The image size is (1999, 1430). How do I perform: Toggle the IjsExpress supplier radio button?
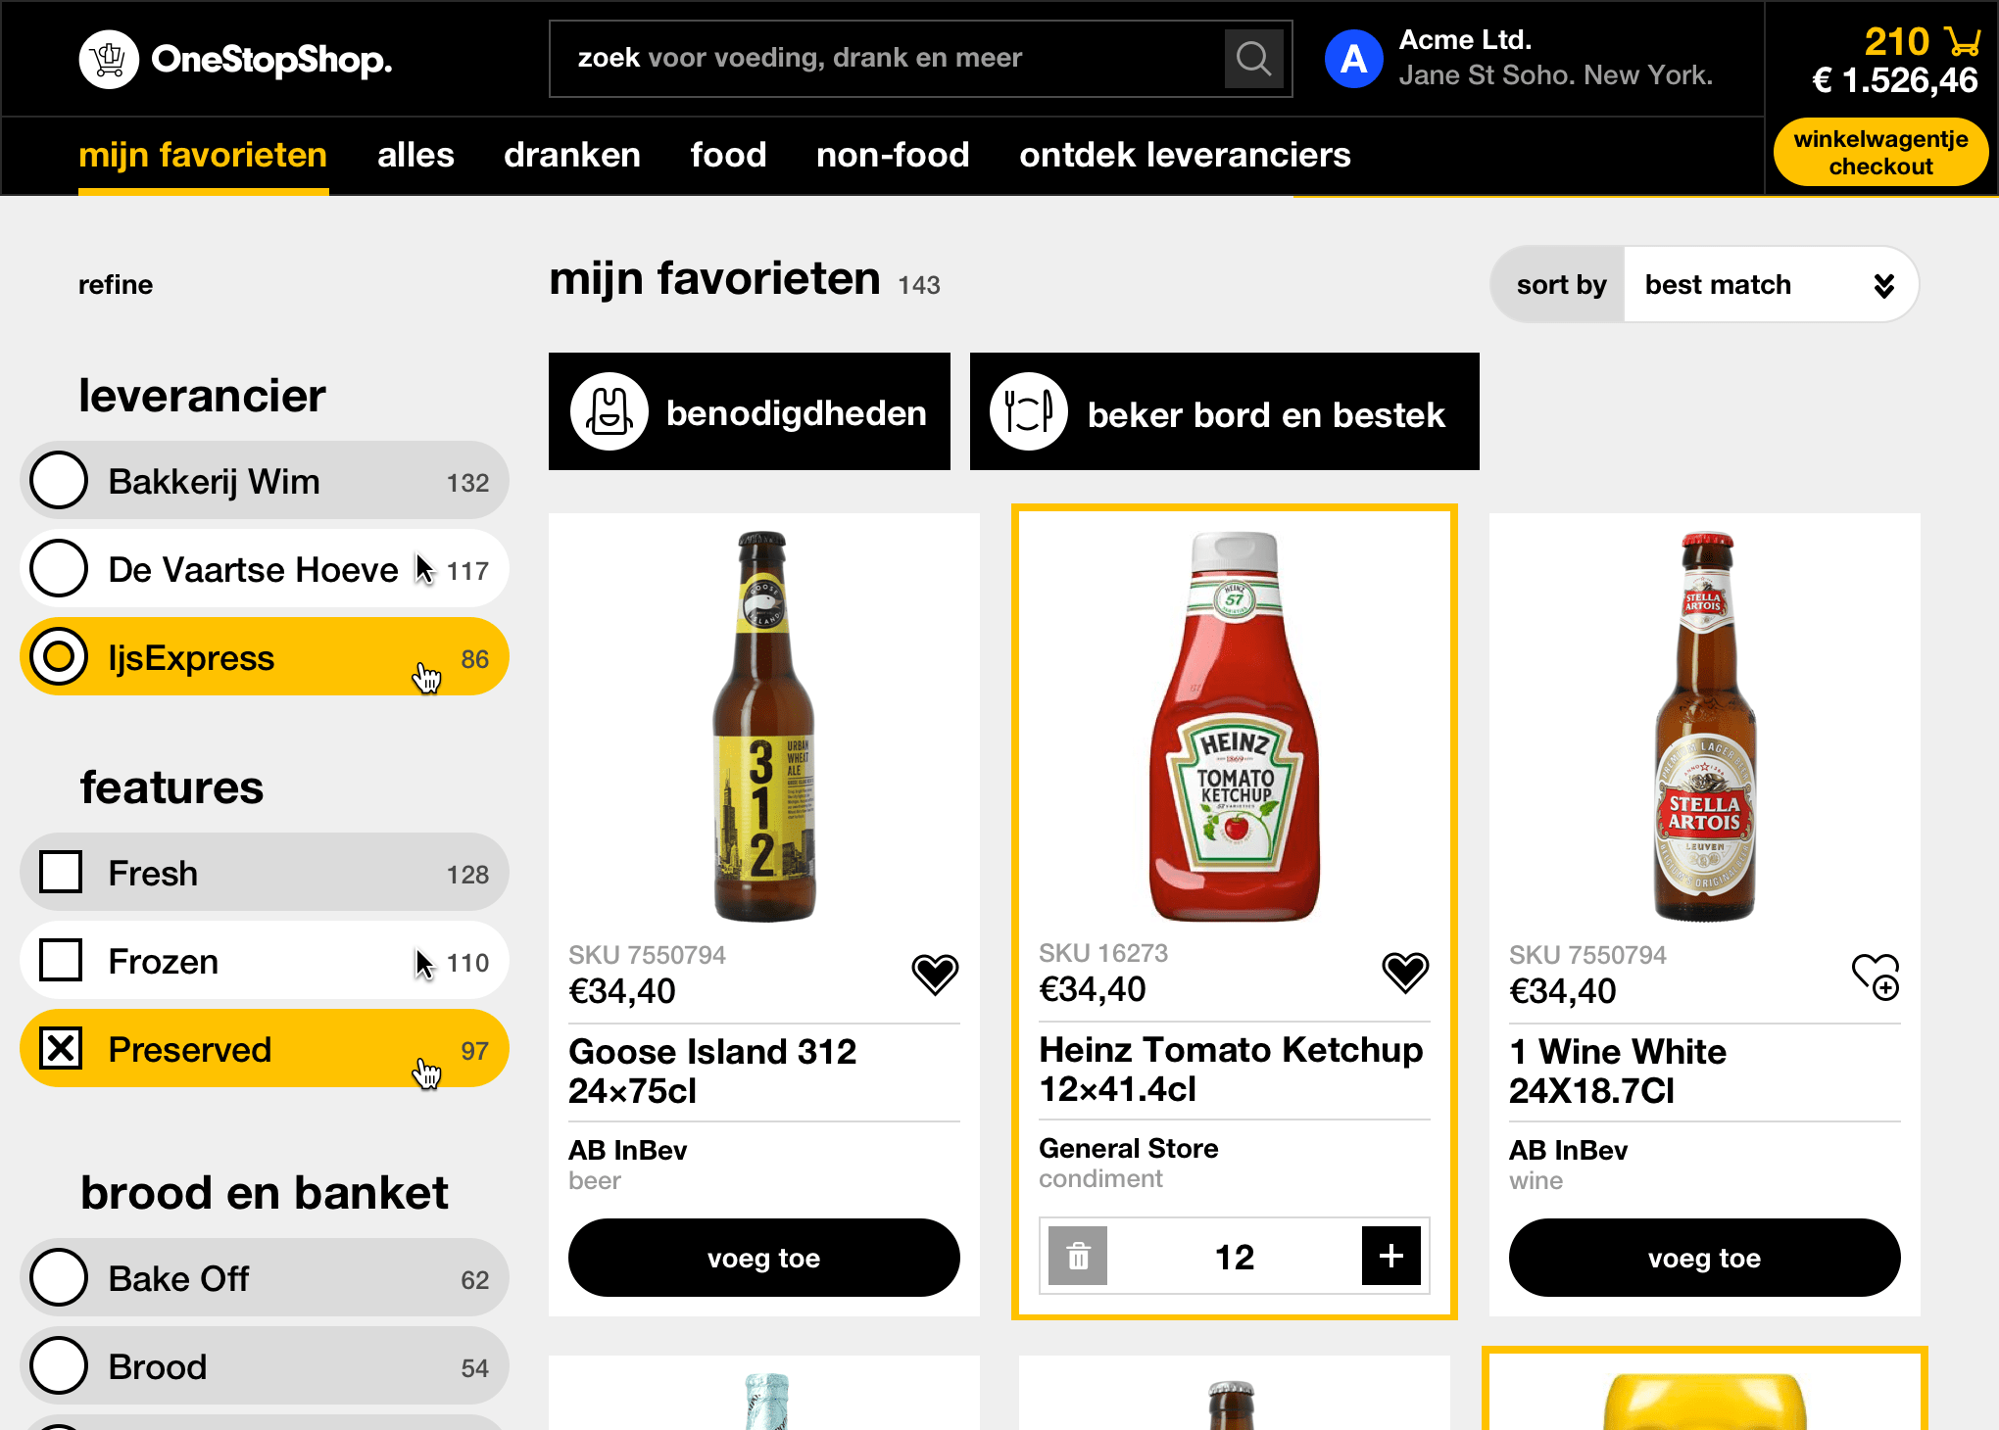(x=59, y=656)
